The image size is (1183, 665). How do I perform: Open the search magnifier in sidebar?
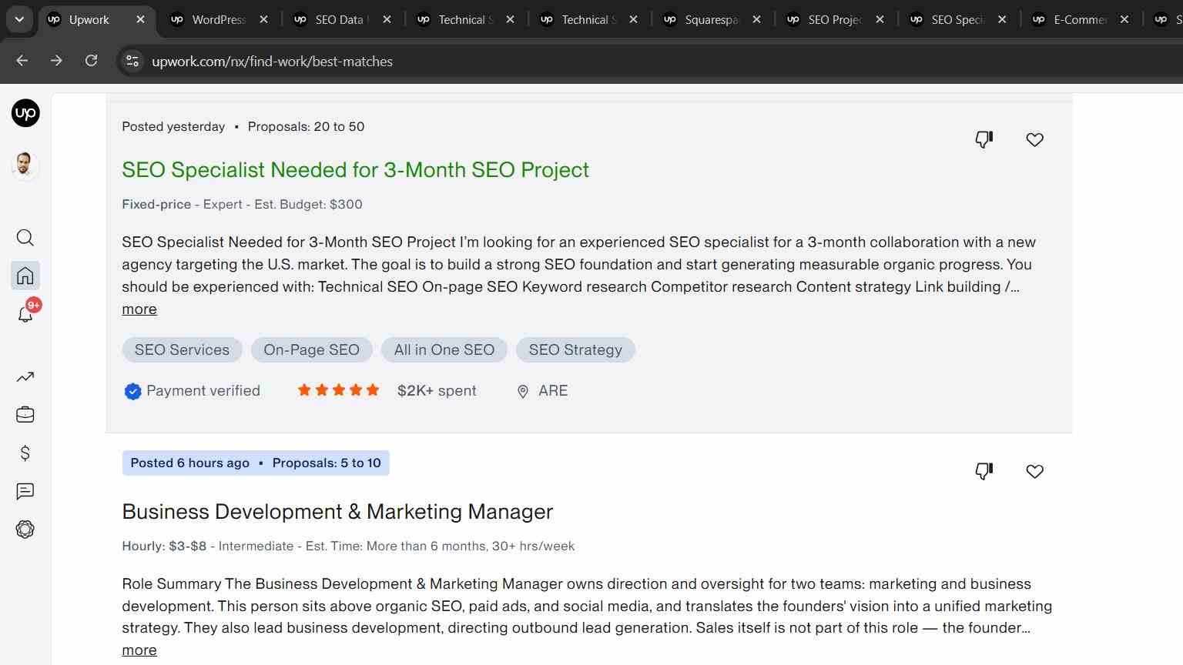click(x=25, y=238)
